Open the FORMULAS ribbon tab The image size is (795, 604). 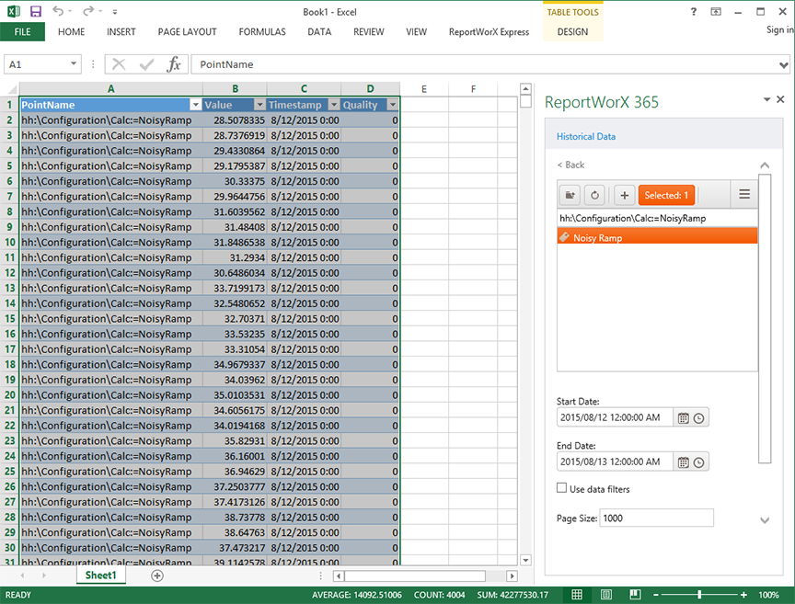262,31
